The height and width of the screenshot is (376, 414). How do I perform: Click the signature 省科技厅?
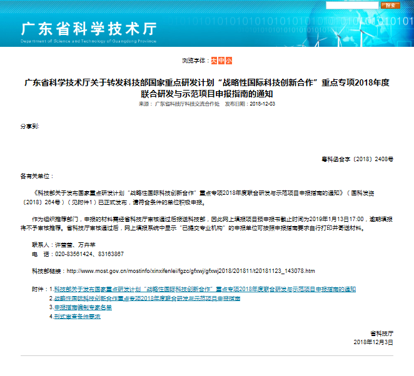(381, 334)
